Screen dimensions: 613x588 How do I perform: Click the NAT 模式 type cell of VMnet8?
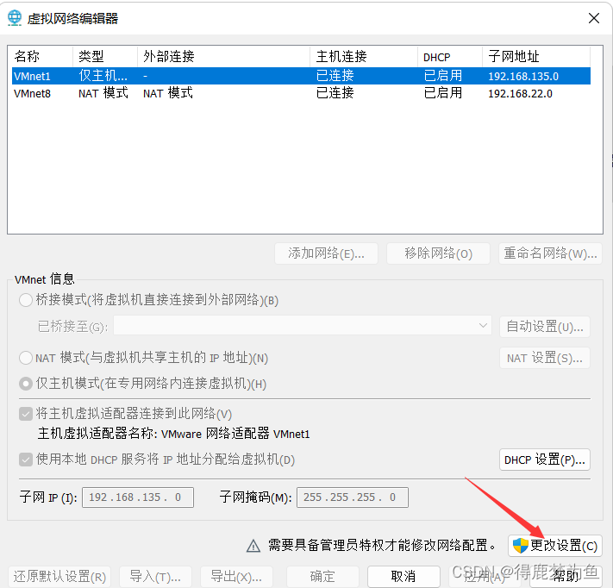pos(103,93)
